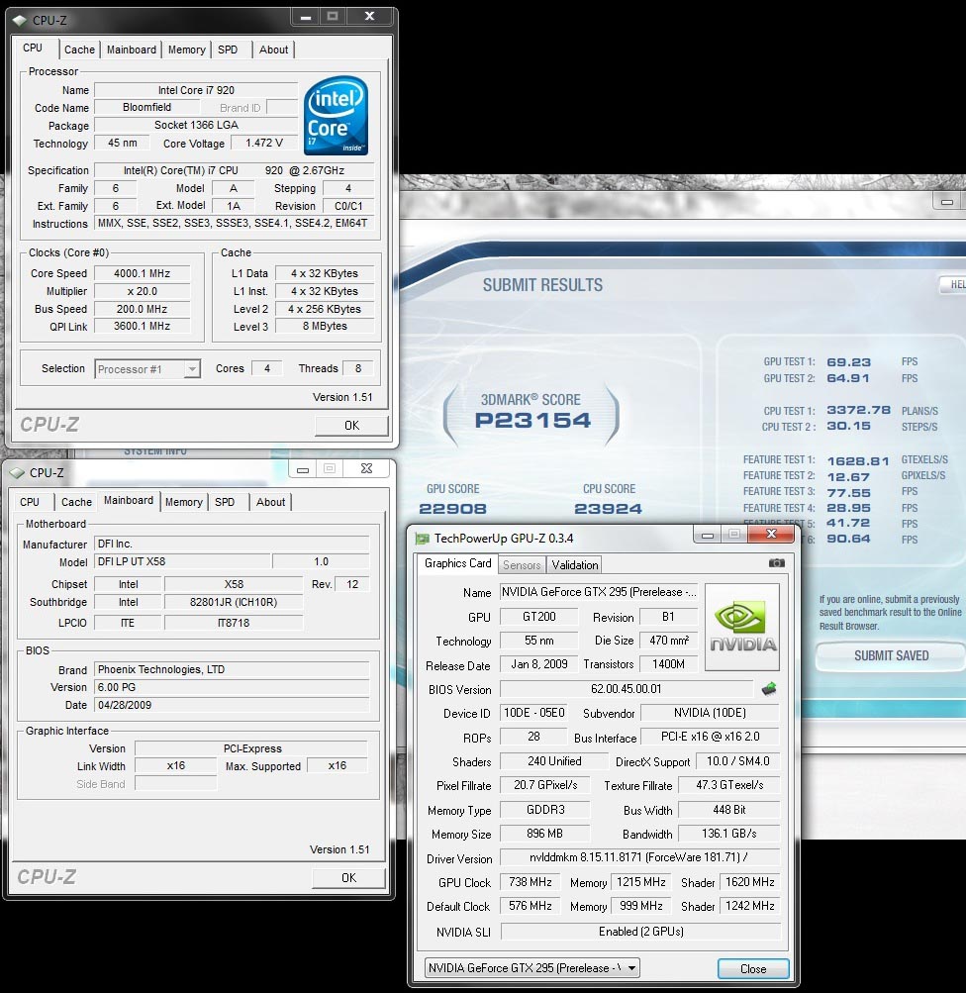Click the Shaders value 240 Unified
966x993 pixels.
tap(554, 761)
